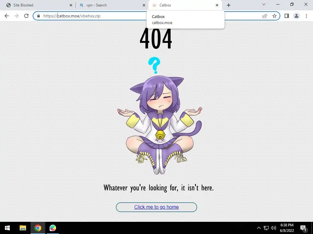Show hidden system tray icons

tap(259, 228)
